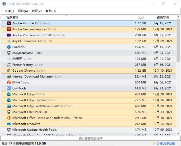The image size is (181, 146).
Task: Click the Microsoft OneDrive cloud icon
Action: tap(9, 124)
